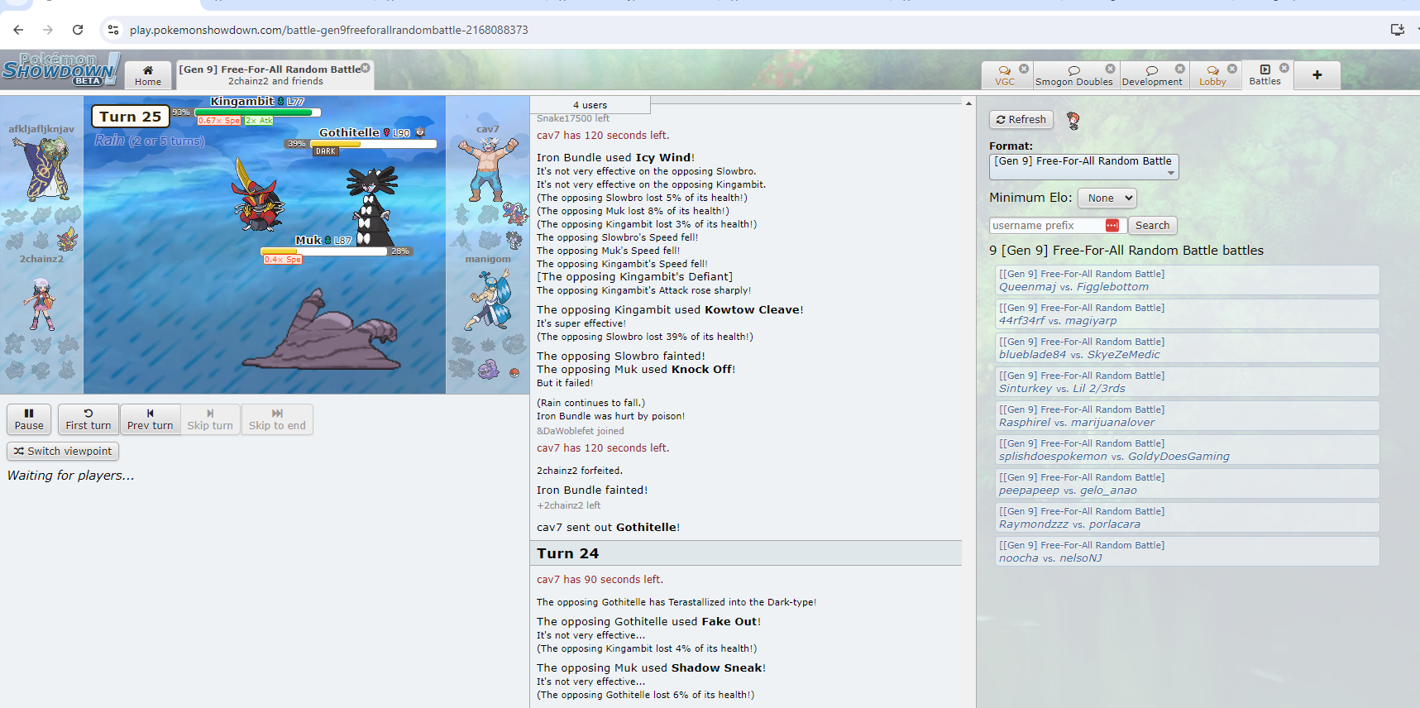Open the Minimum Elo dropdown
Screen dimensions: 1420x708
pyautogui.click(x=1107, y=198)
